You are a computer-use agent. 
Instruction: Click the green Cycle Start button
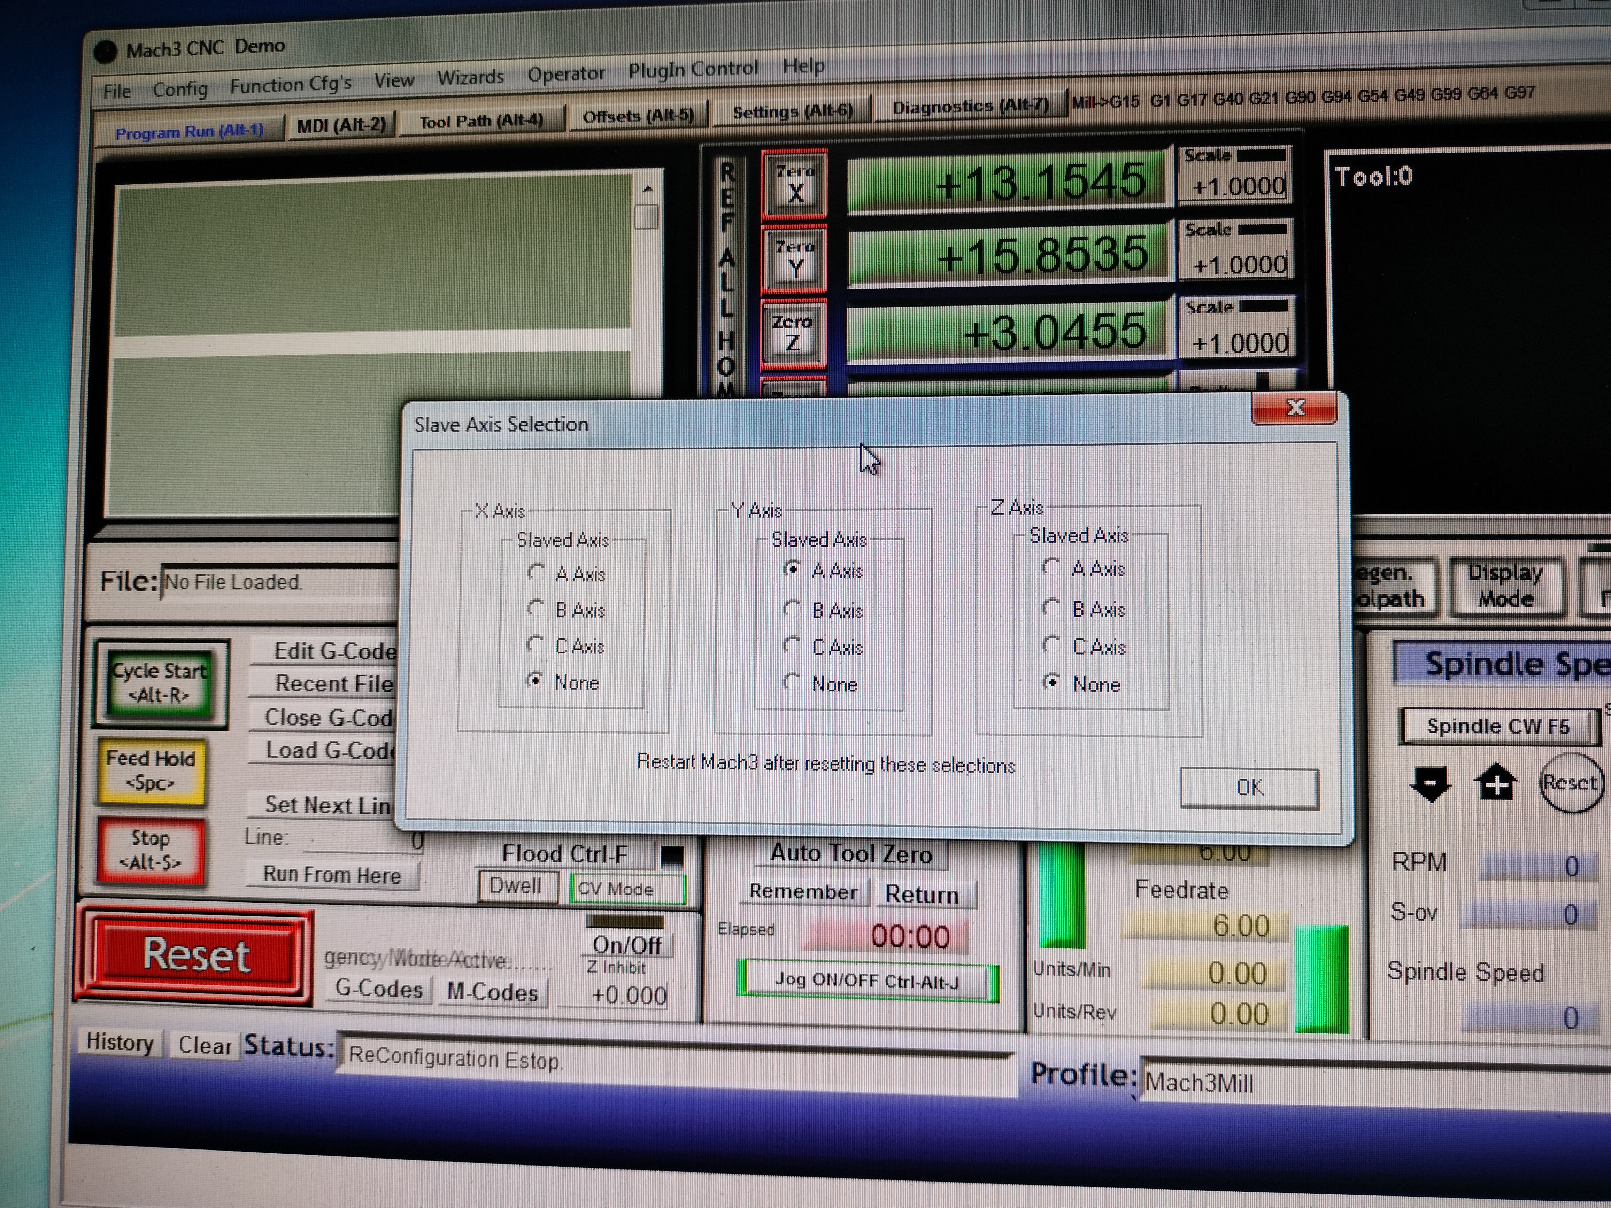160,683
